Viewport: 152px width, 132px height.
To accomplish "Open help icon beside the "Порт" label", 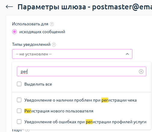I will [27, 130].
